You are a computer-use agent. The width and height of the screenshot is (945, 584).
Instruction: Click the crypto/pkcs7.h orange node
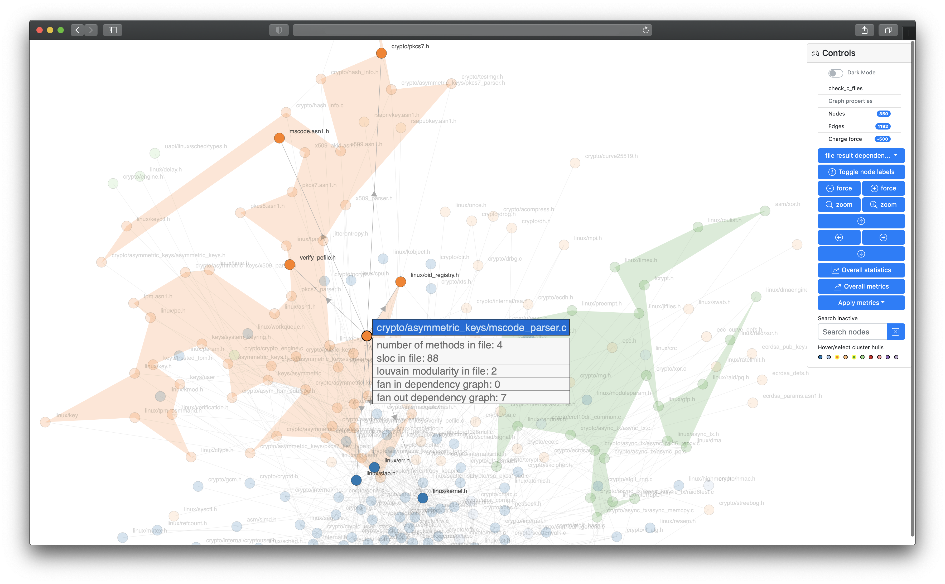coord(381,53)
